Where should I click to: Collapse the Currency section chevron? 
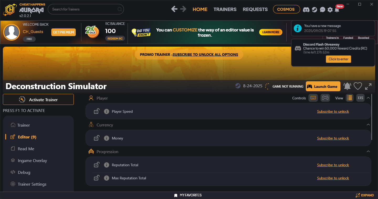coord(368,125)
